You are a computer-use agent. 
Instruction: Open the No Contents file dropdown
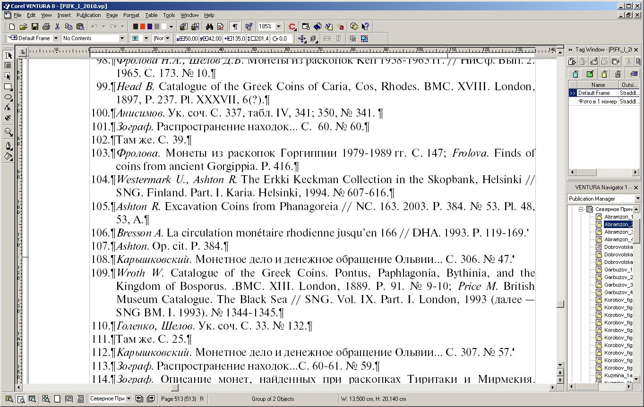(x=122, y=38)
